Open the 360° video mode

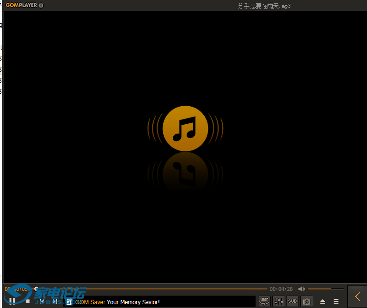coord(265,301)
